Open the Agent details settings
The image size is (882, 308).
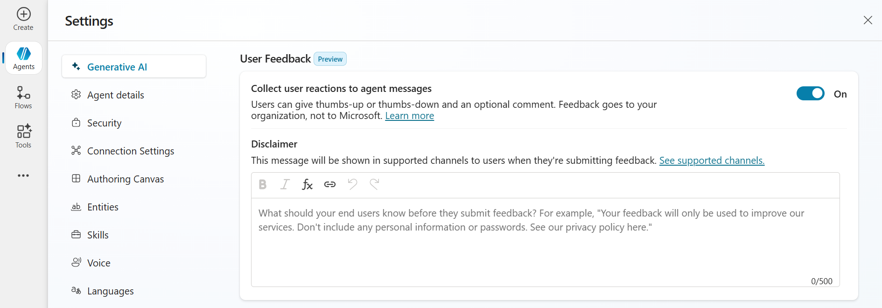115,95
